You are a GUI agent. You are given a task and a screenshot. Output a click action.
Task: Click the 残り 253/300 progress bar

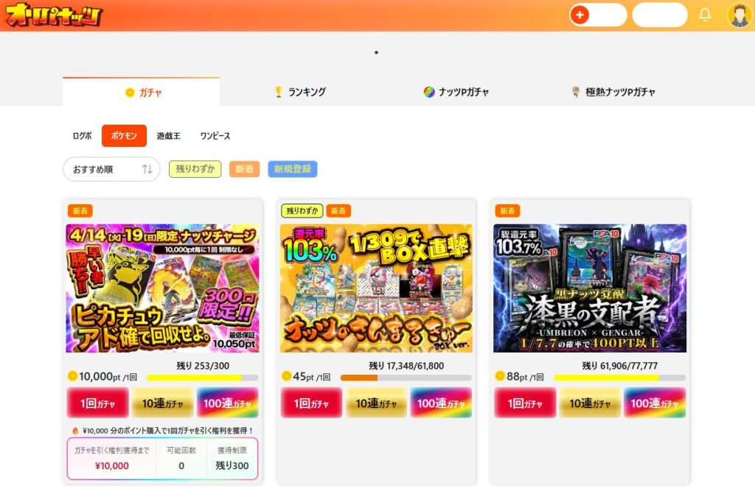201,376
